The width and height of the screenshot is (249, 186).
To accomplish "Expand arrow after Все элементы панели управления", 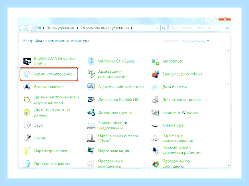I will pos(132,28).
